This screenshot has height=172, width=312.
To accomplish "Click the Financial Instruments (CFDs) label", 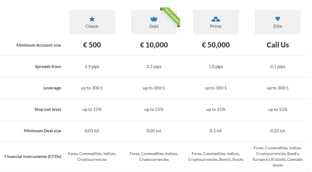I will (33, 157).
